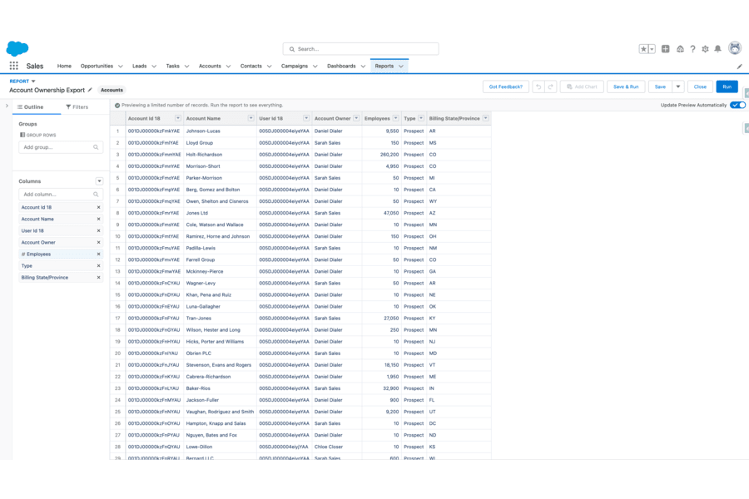Switch to the Filters tab
Image resolution: width=749 pixels, height=499 pixels.
[81, 106]
